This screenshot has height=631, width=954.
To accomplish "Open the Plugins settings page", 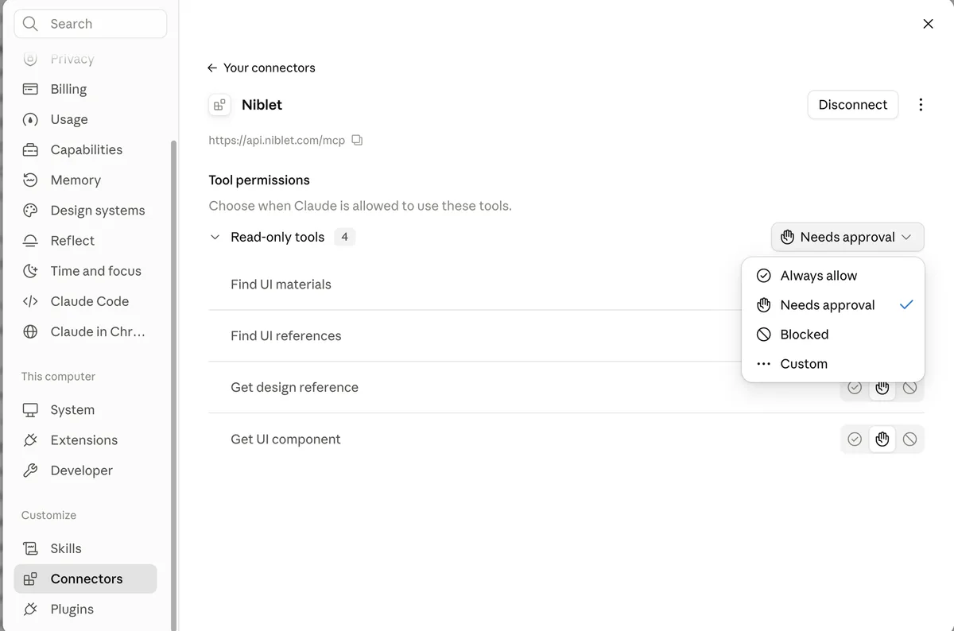I will coord(86,609).
